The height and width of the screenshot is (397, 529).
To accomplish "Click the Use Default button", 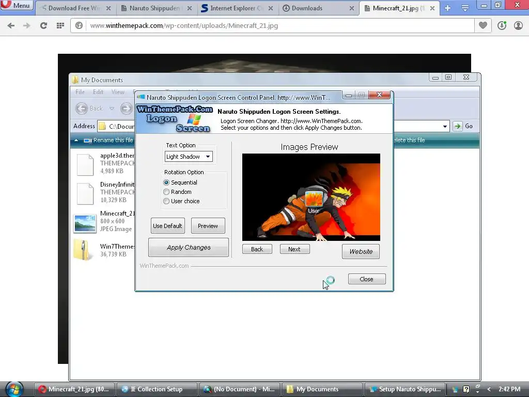I will [x=168, y=226].
